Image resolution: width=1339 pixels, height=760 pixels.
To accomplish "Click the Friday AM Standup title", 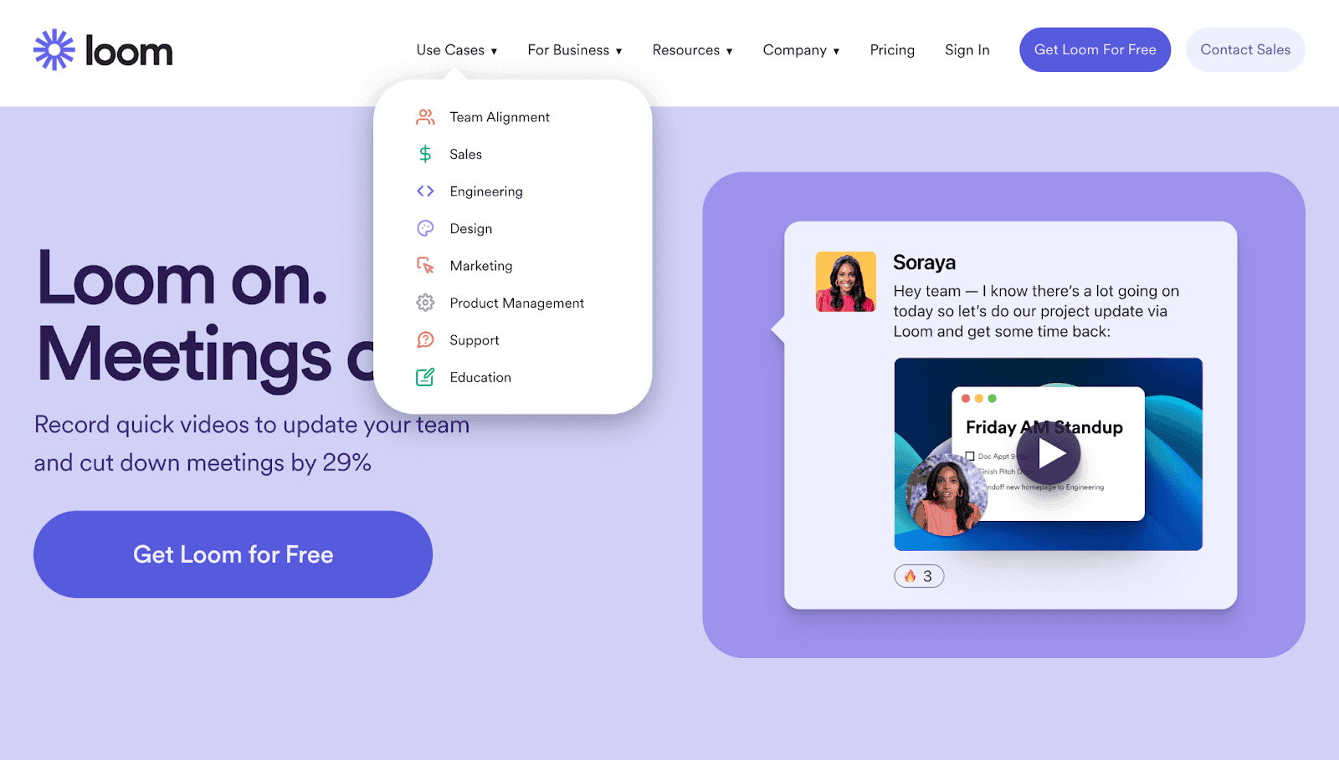I will coord(1044,427).
